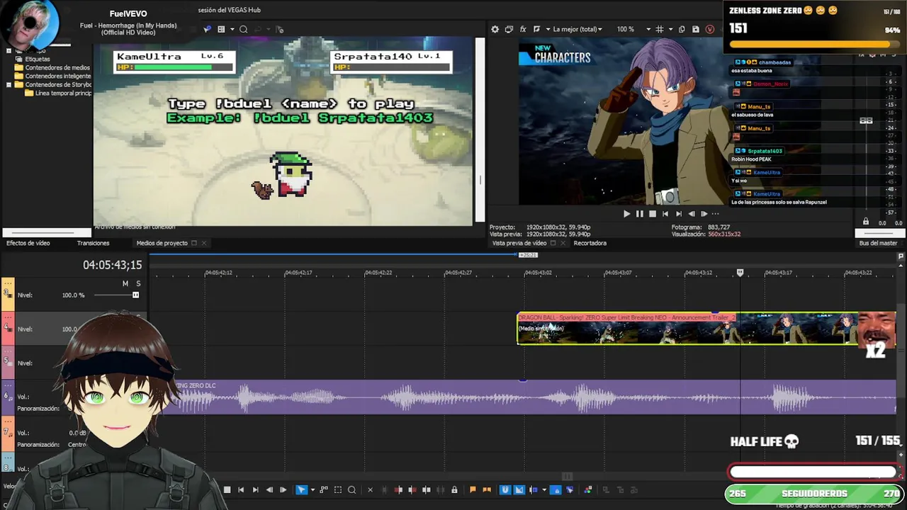
Task: Click the timeline playhead marker on the ruler
Action: 740,273
